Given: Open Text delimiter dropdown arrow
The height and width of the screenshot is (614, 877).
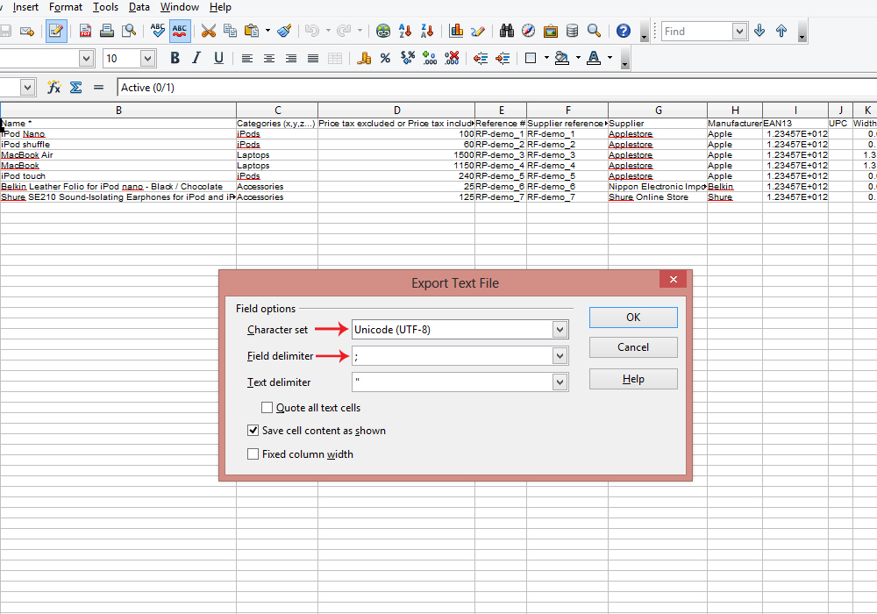Looking at the screenshot, I should [x=560, y=382].
